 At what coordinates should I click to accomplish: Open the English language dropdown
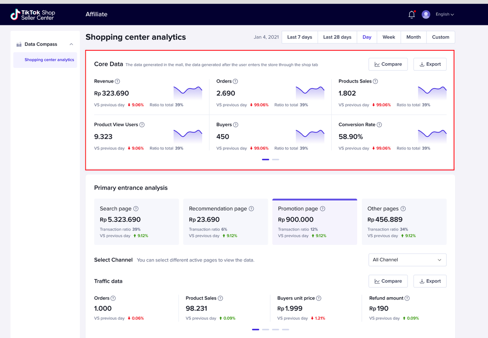445,14
